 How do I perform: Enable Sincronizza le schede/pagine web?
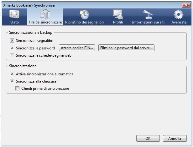(12, 56)
